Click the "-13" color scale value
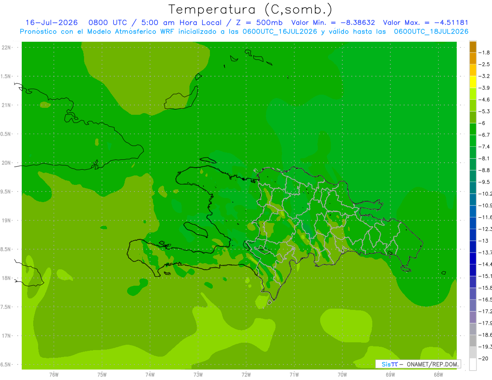Image resolution: width=492 pixels, height=380 pixels. pos(483,241)
